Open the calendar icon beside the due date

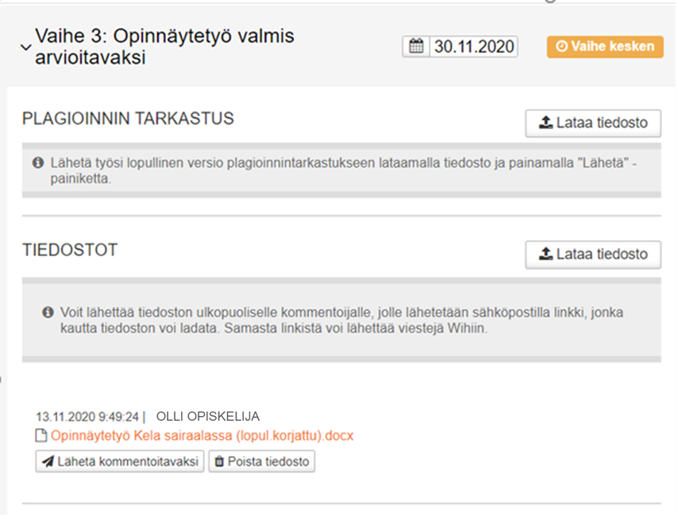point(416,47)
